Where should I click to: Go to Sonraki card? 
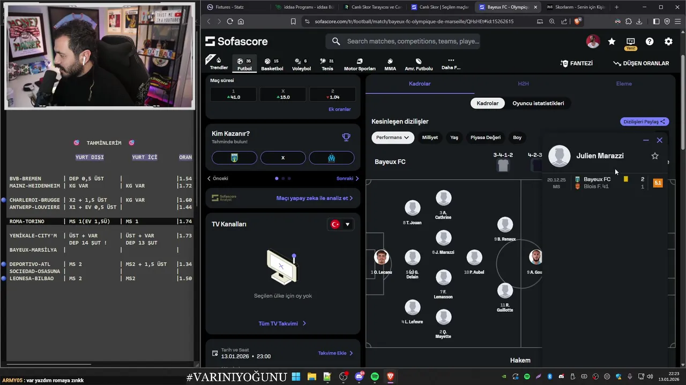(348, 179)
